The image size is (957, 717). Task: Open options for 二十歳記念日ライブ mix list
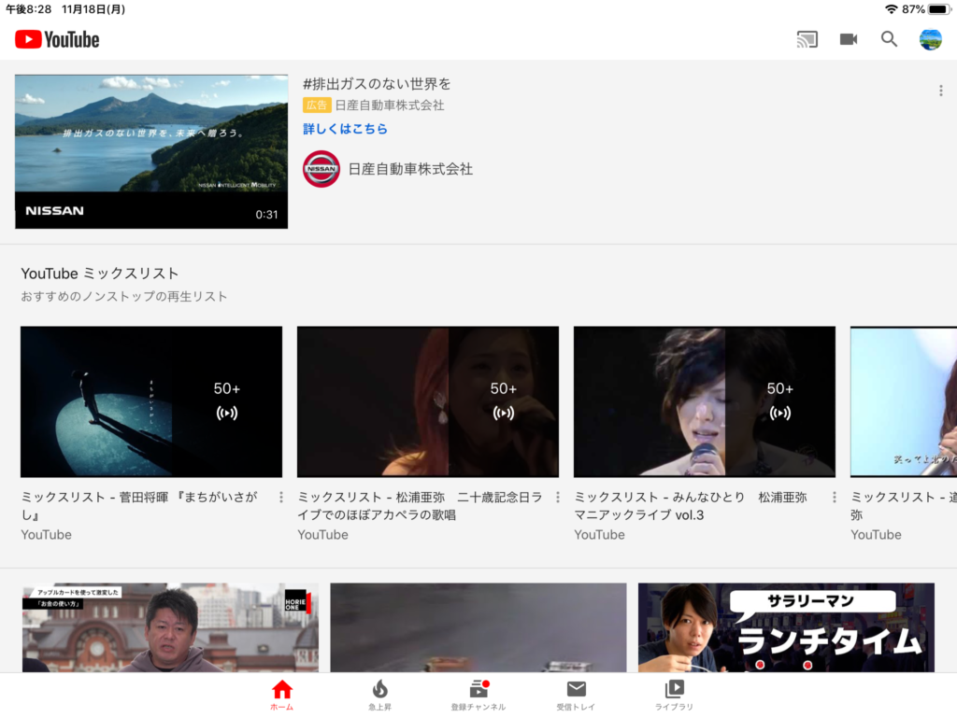tap(557, 498)
